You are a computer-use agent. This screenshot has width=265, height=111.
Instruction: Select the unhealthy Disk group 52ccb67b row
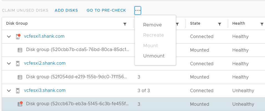(133, 104)
